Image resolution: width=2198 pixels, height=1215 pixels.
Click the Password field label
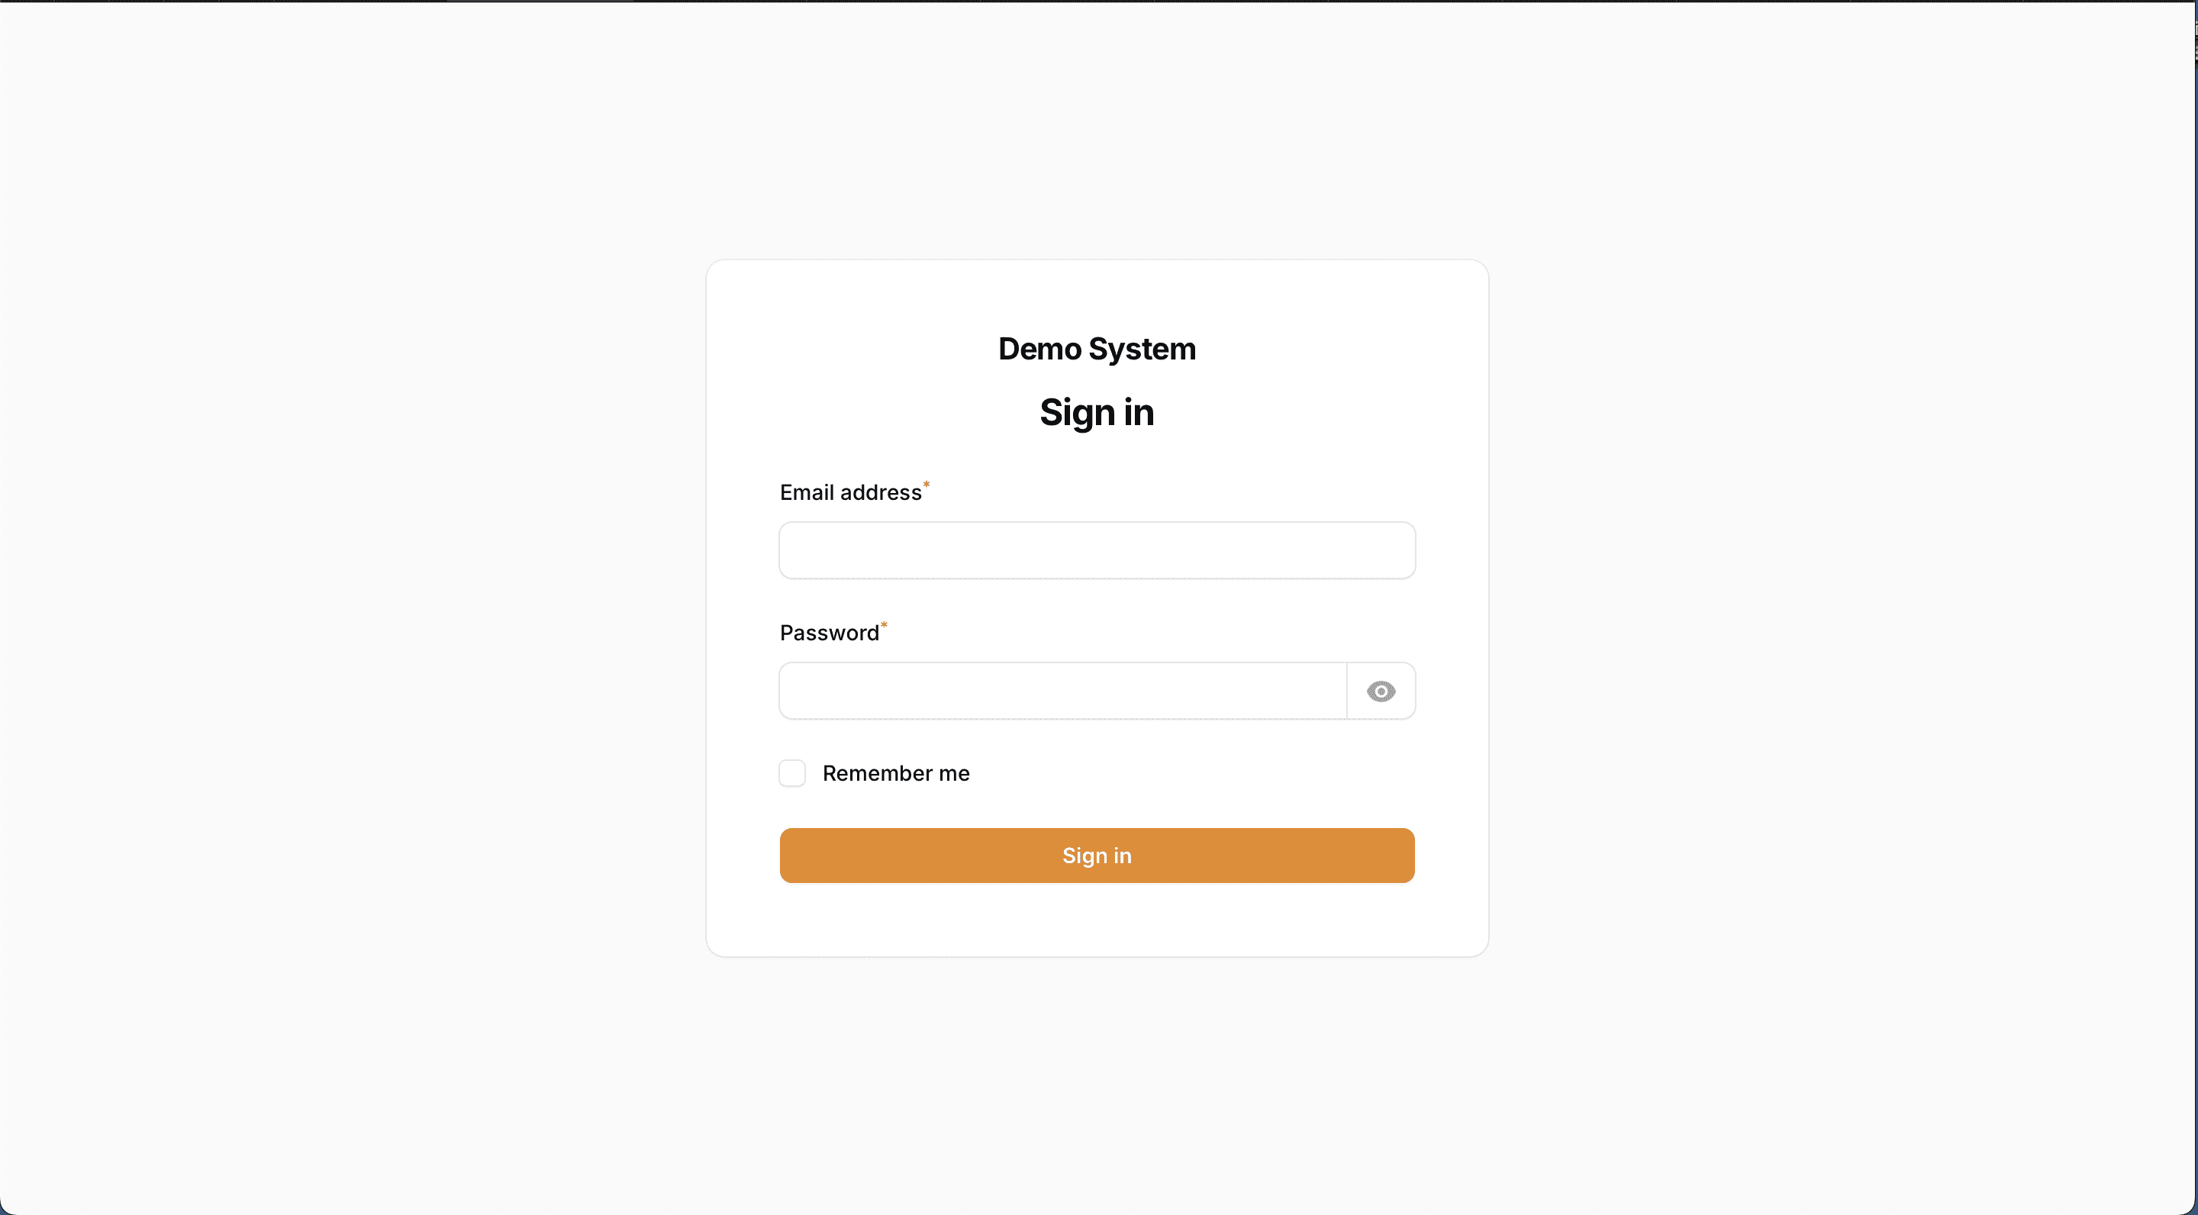[x=829, y=631]
